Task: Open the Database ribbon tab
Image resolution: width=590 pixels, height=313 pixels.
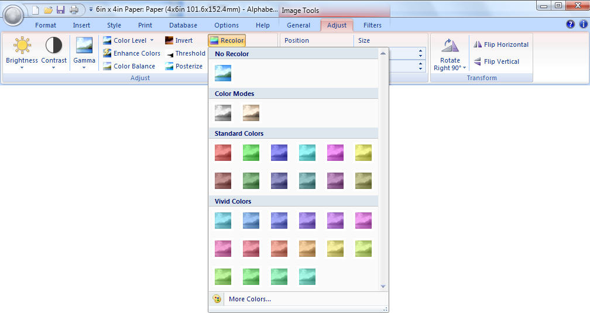Action: pyautogui.click(x=183, y=25)
